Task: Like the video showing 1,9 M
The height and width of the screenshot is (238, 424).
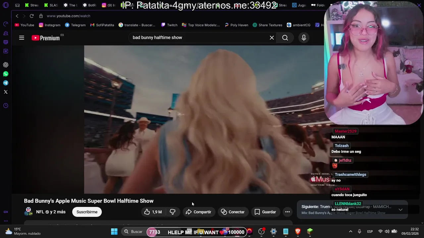Action: (x=153, y=212)
